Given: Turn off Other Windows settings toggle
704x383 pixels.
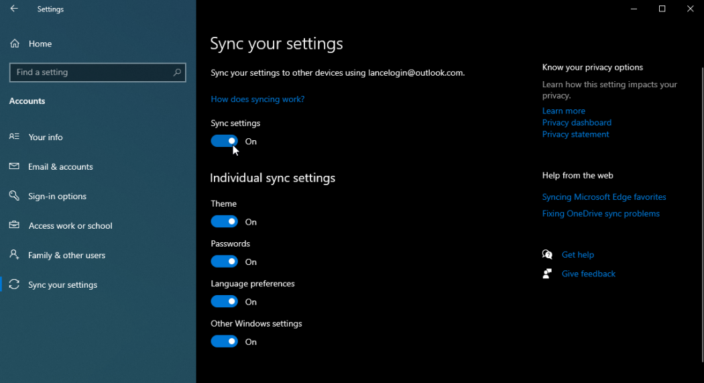Looking at the screenshot, I should coord(224,341).
